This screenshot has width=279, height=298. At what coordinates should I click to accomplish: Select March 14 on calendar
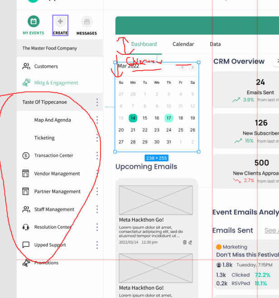(x=133, y=118)
